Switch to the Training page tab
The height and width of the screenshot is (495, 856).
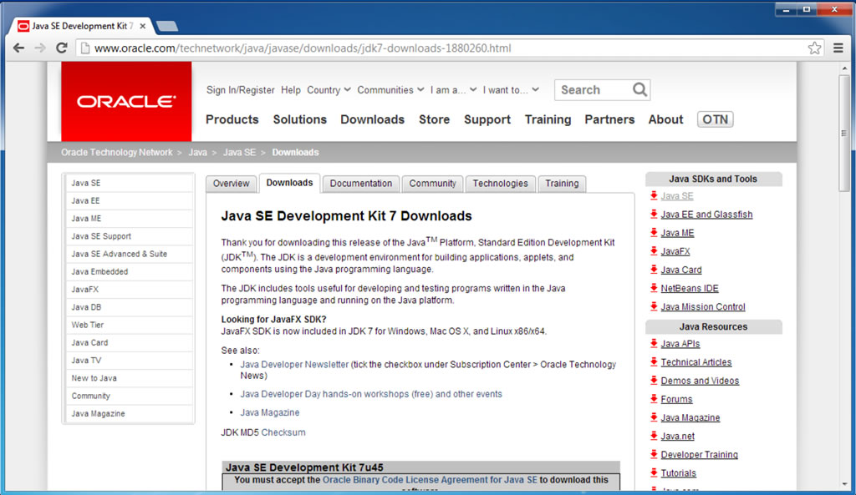pos(562,184)
